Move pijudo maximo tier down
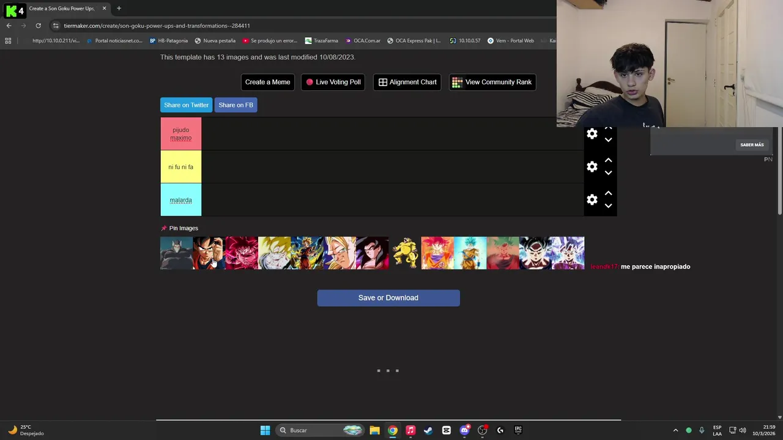The image size is (783, 440). 608,140
